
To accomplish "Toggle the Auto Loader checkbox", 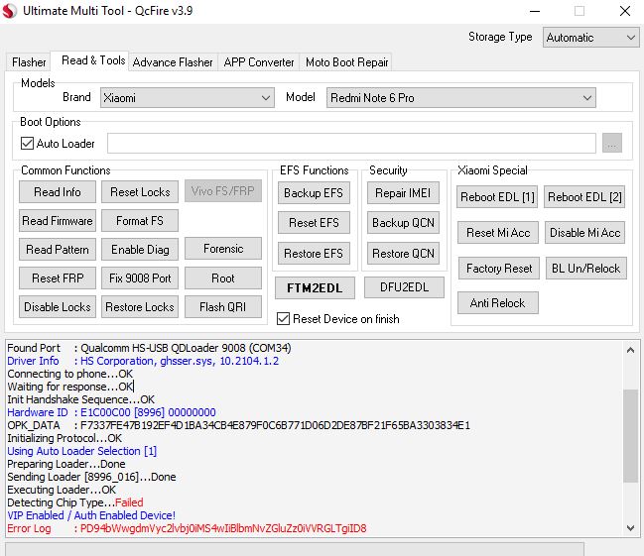I will [x=27, y=143].
